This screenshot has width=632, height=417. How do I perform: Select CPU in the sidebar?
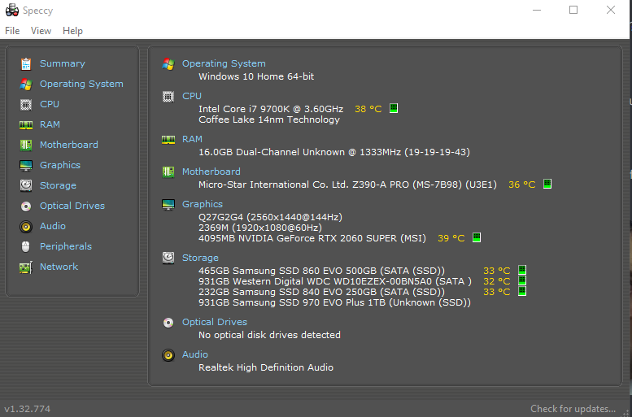50,104
